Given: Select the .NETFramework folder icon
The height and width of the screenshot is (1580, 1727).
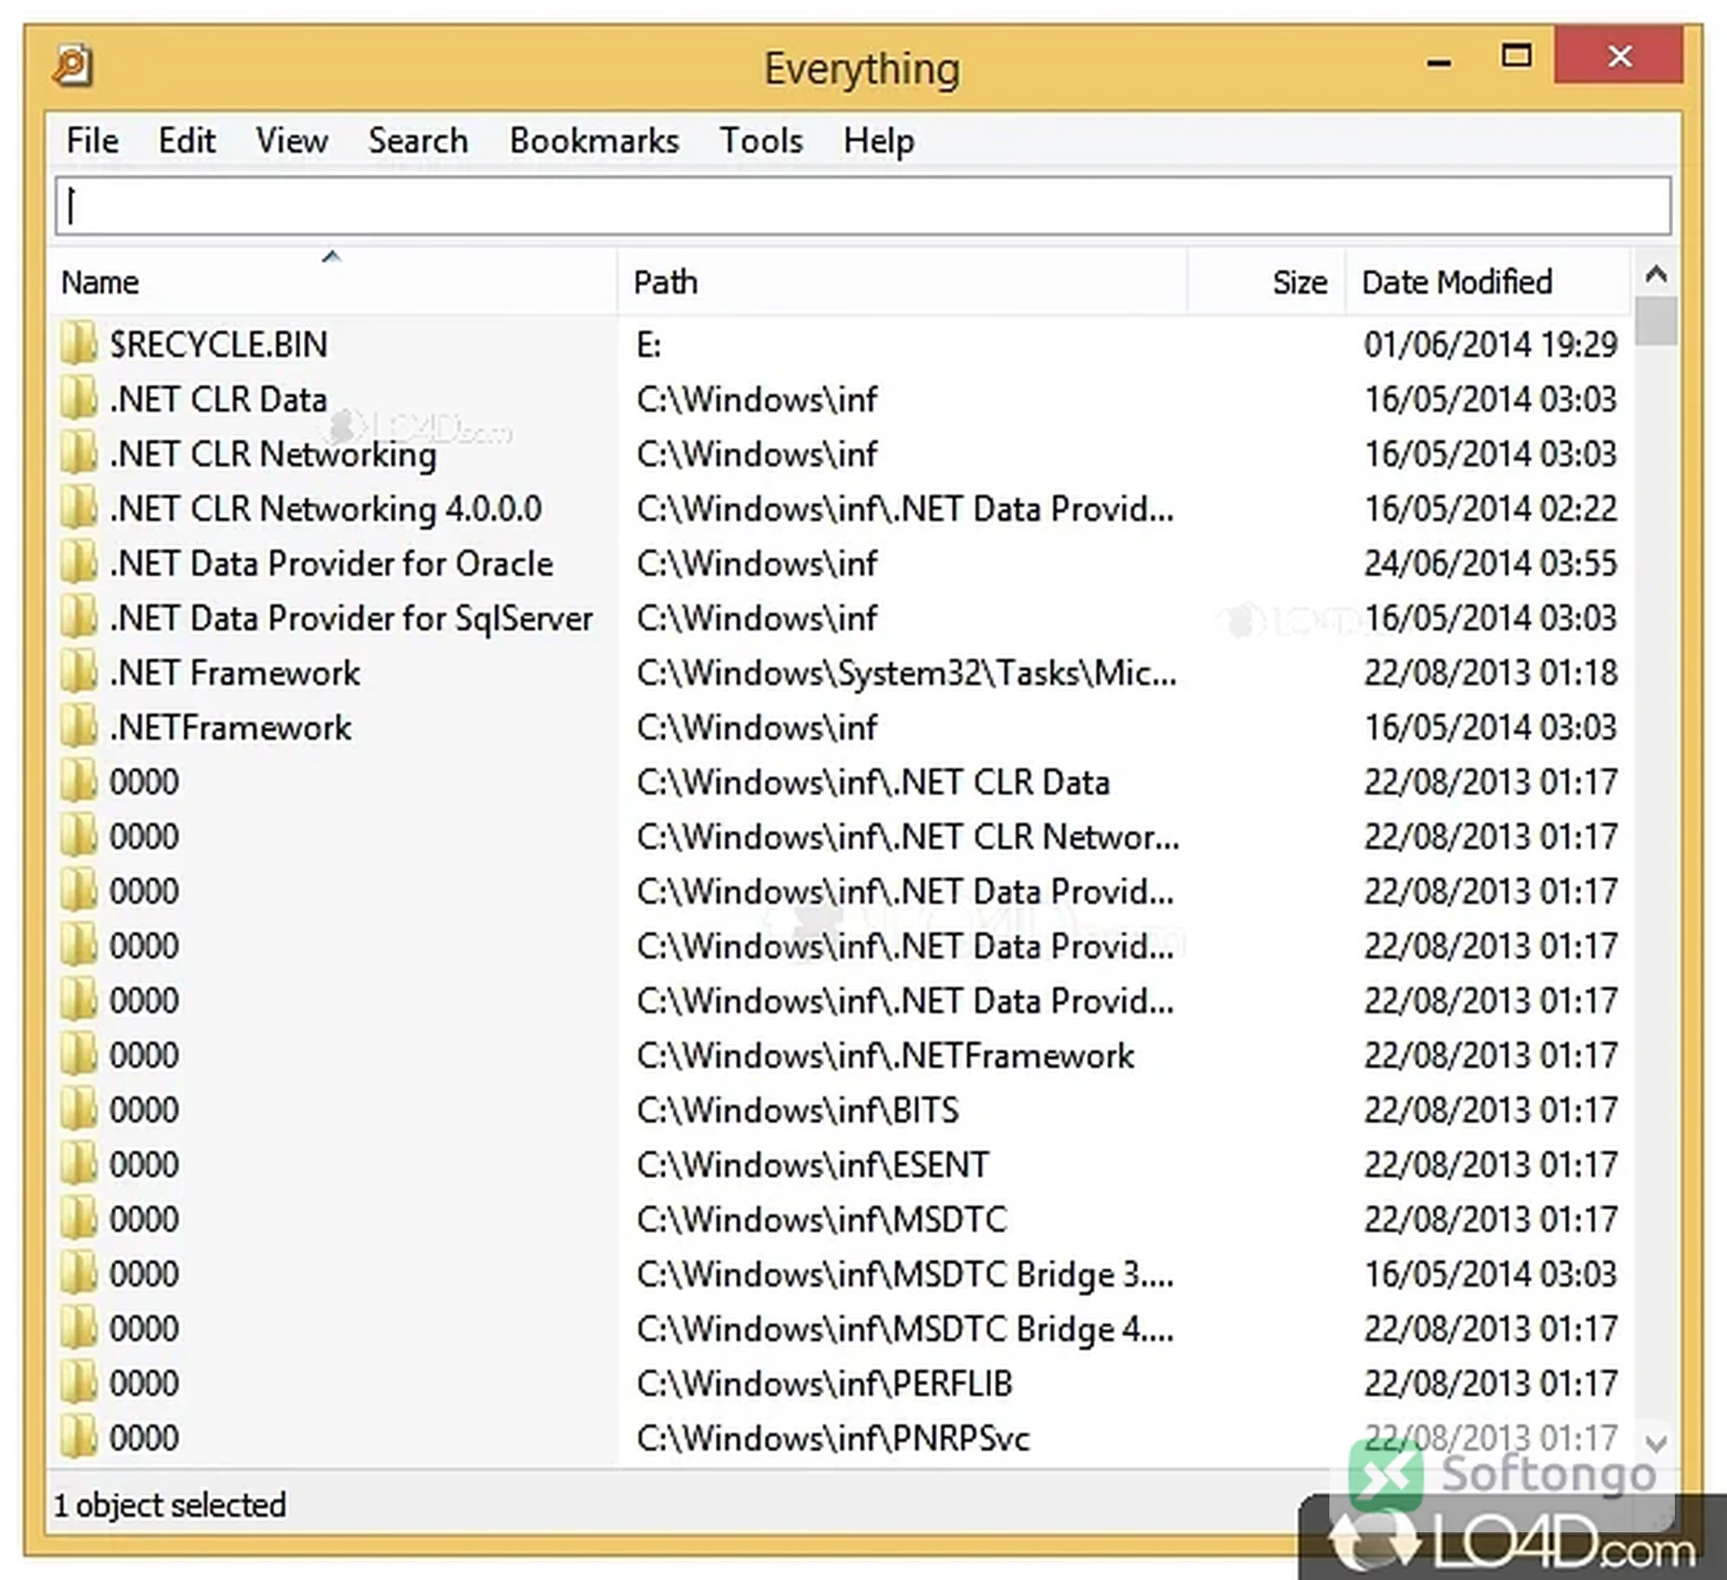Looking at the screenshot, I should tap(79, 727).
